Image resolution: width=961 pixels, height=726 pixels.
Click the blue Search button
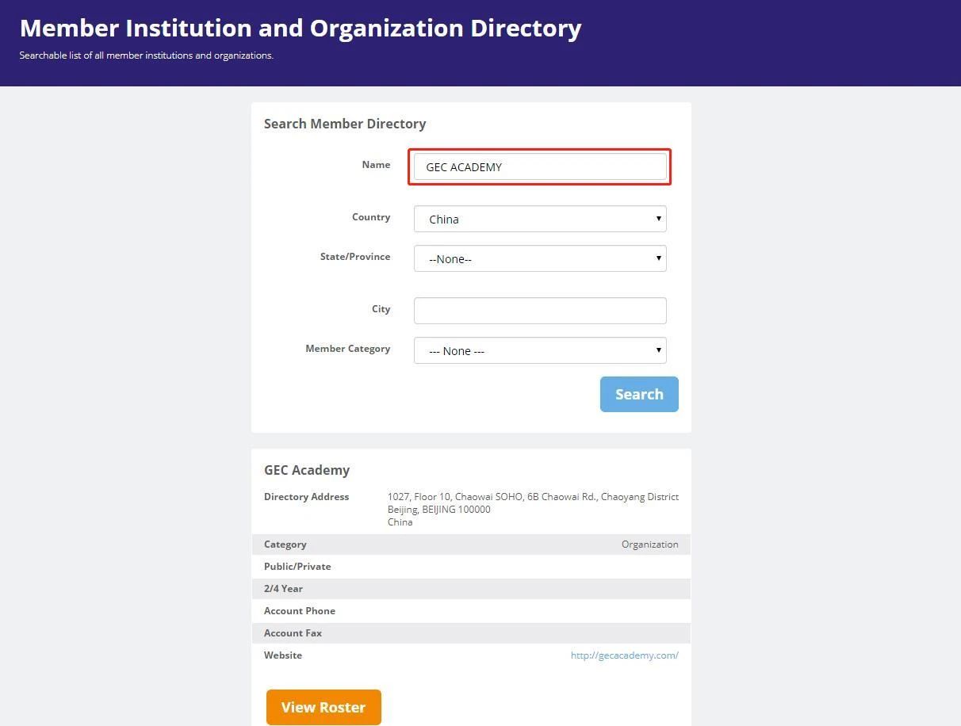(x=639, y=394)
